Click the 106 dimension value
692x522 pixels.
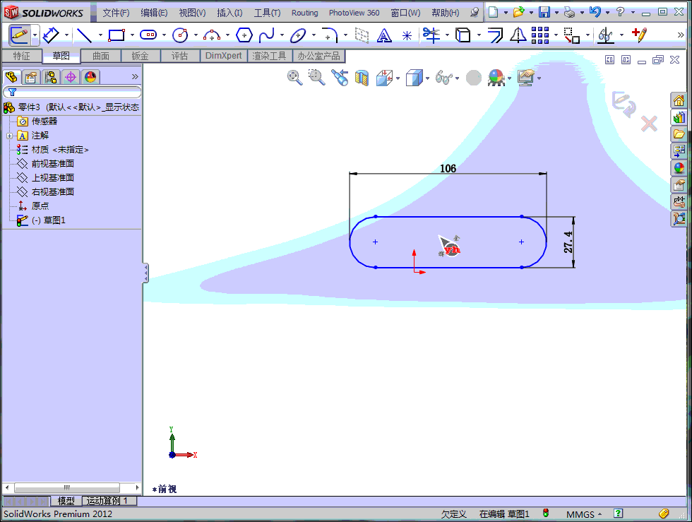[448, 168]
